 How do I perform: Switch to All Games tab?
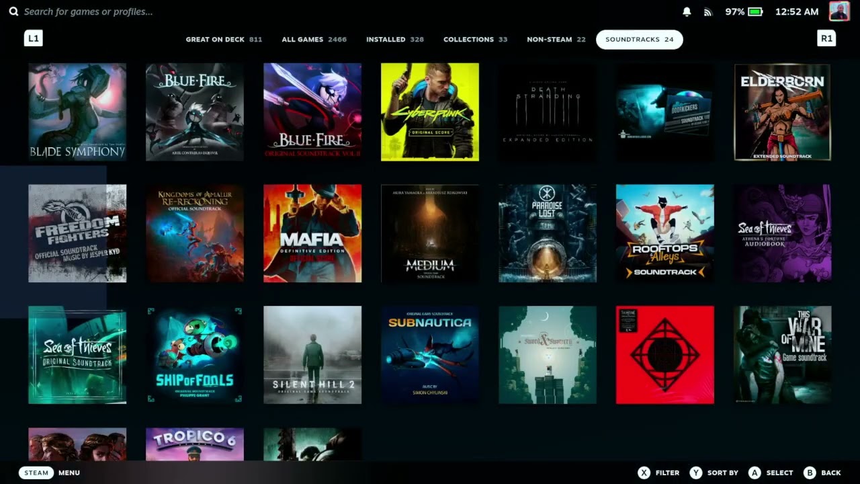[x=314, y=40]
